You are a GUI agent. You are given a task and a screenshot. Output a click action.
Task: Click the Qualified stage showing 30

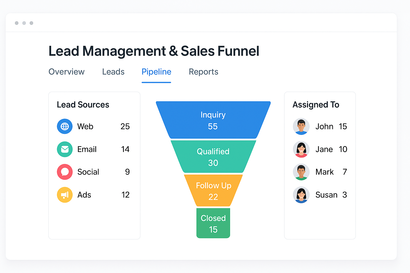pos(213,157)
